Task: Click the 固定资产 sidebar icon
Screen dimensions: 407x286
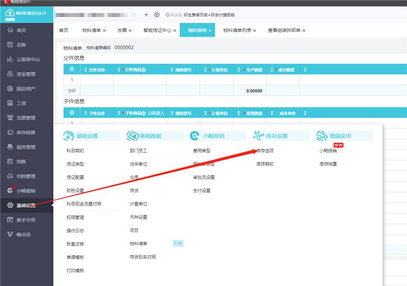Action: pyautogui.click(x=10, y=89)
